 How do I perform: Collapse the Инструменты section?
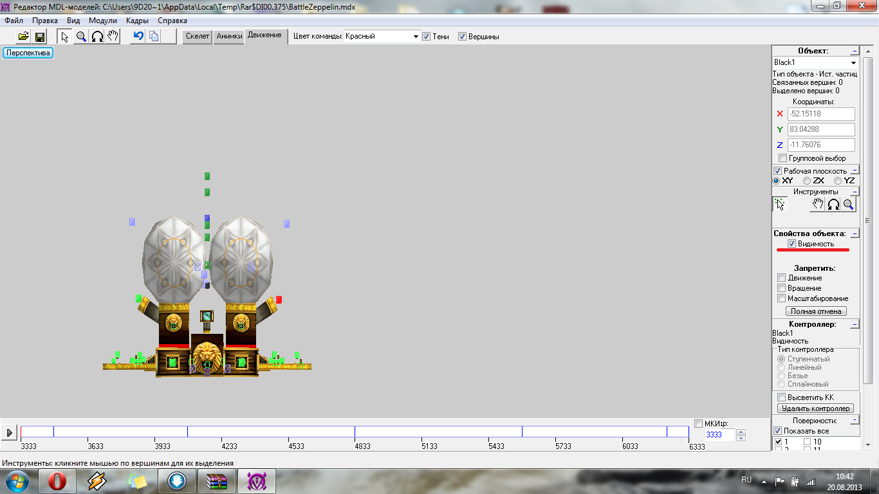click(x=855, y=192)
